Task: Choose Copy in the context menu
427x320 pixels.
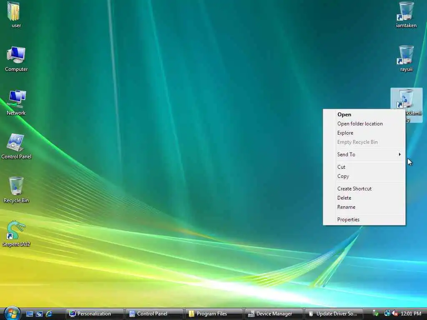Action: 364,176
